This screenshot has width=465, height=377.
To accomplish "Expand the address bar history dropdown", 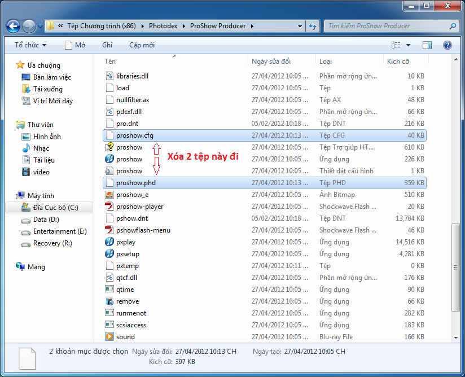I will coord(300,26).
